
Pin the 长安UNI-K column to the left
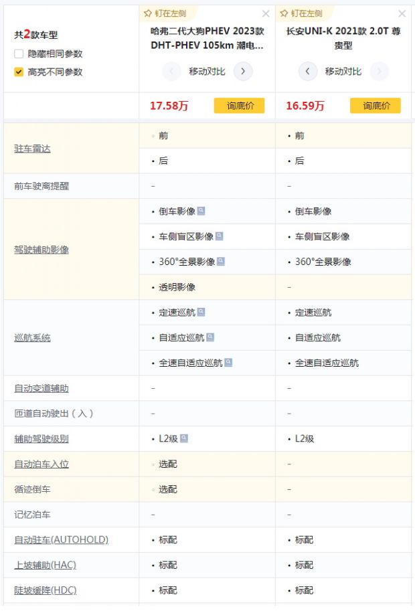point(301,13)
